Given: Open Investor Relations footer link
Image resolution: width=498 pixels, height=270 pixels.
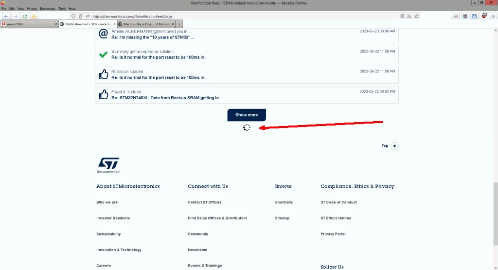Looking at the screenshot, I should (113, 218).
